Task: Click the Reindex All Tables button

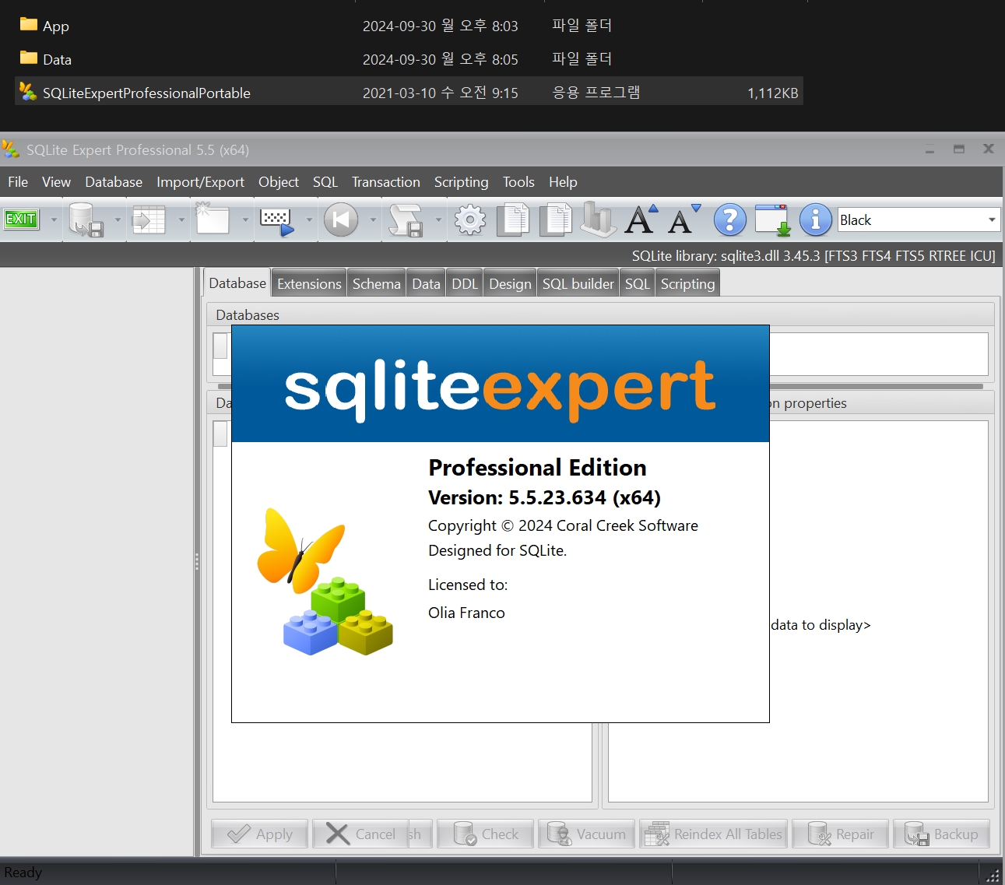Action: tap(714, 834)
